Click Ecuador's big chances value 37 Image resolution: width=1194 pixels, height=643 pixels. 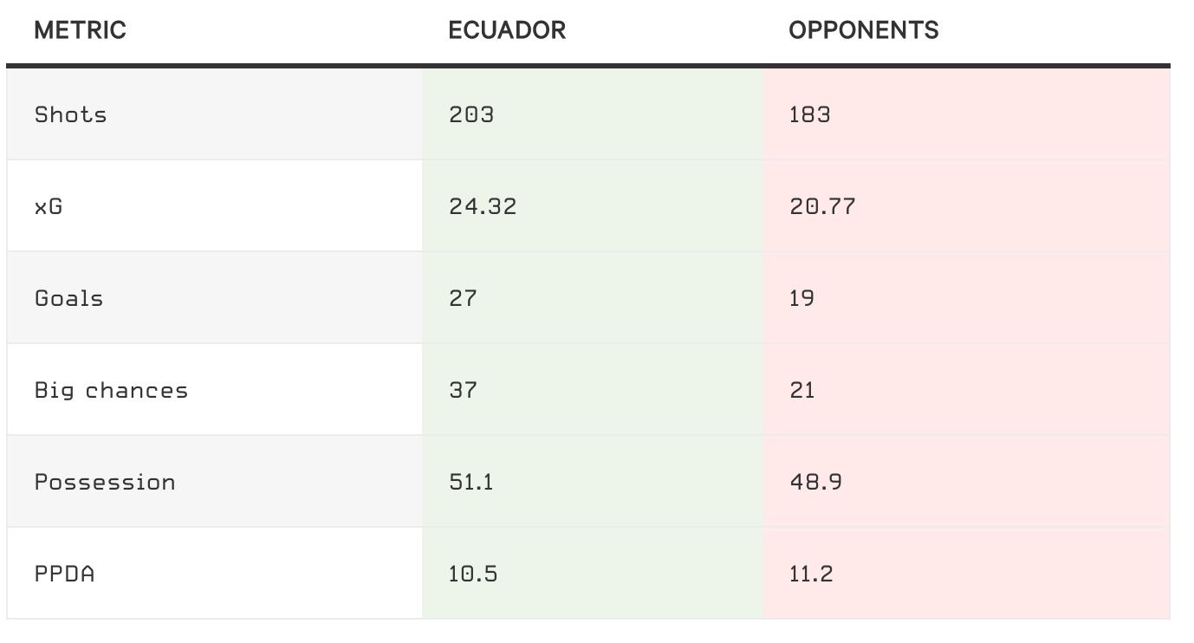click(x=463, y=390)
